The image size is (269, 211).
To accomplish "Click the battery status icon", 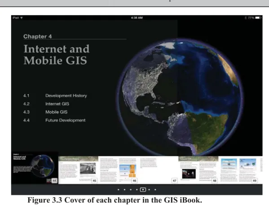I will [x=258, y=18].
